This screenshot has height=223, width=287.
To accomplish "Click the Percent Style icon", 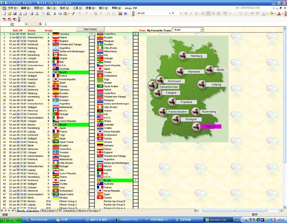I will (x=230, y=13).
